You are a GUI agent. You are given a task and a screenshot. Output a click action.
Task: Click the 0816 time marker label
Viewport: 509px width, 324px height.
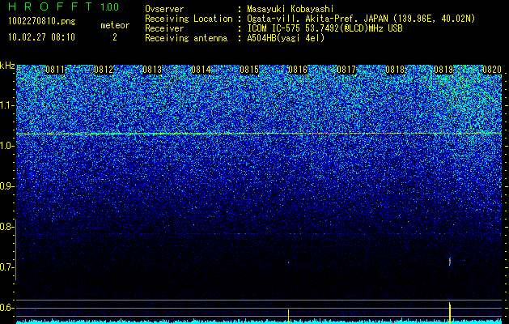pos(298,70)
